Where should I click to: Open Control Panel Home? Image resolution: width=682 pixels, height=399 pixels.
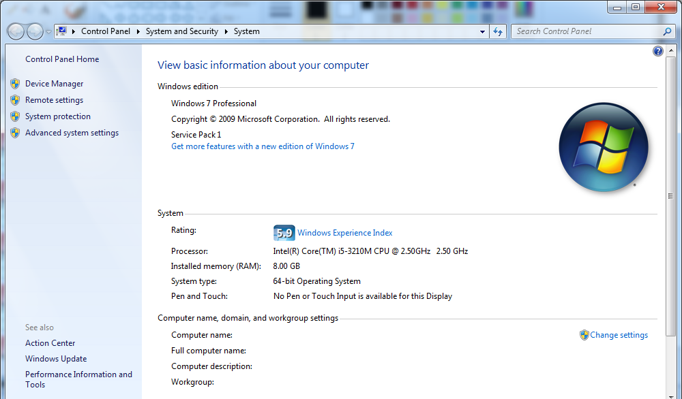point(62,59)
